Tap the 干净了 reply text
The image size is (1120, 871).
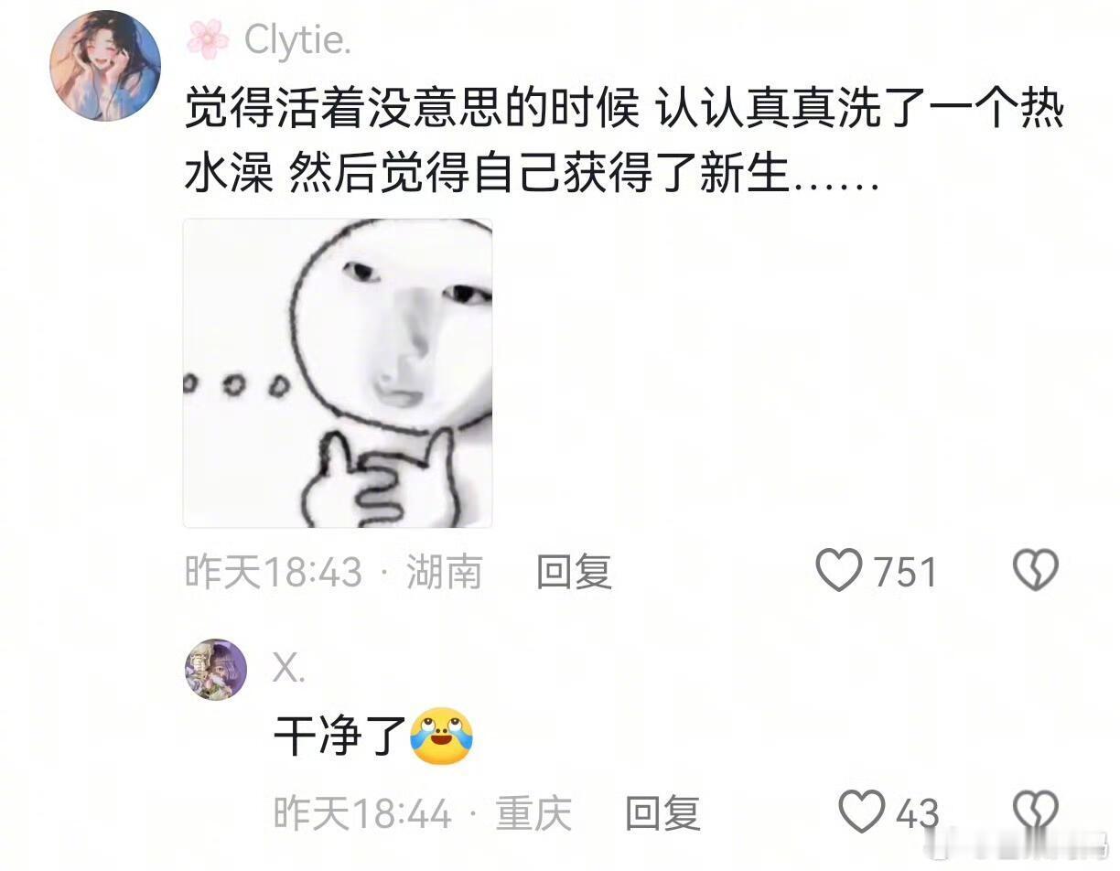coord(339,738)
